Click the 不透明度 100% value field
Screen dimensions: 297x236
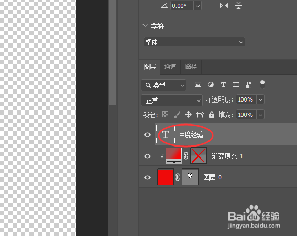coord(246,99)
